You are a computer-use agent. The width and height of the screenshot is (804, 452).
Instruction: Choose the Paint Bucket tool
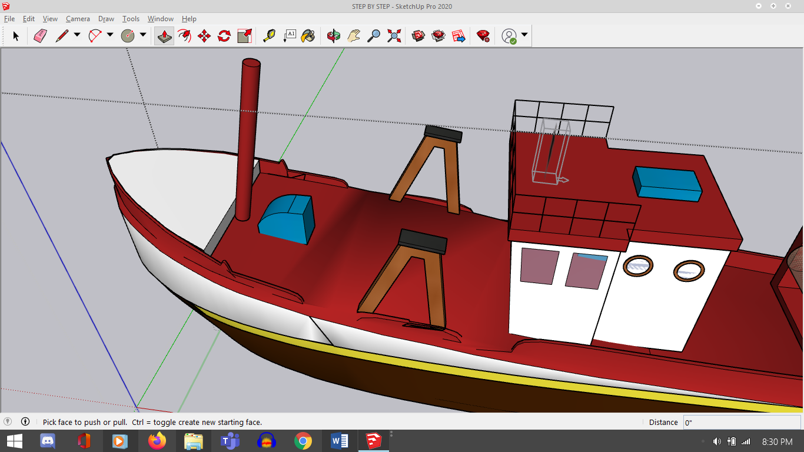point(308,36)
